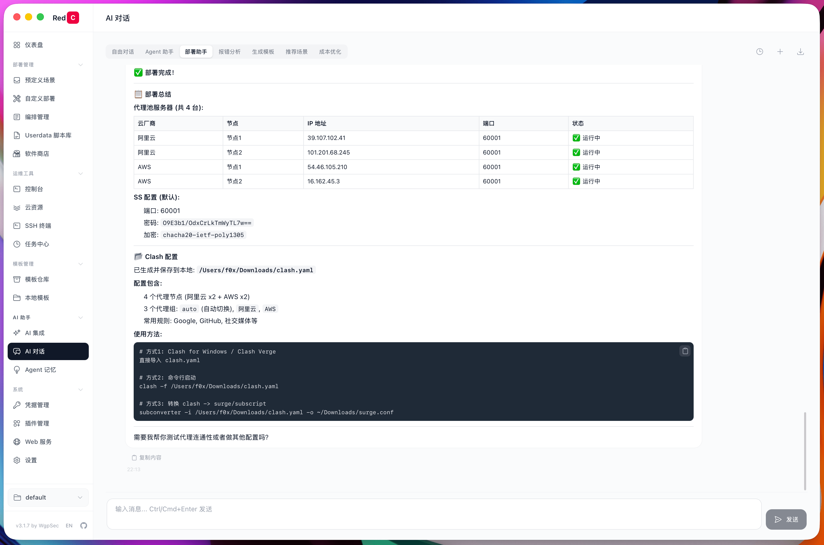Viewport: 824px width, 545px height.
Task: Open 软件商店 store icon
Action: point(17,154)
